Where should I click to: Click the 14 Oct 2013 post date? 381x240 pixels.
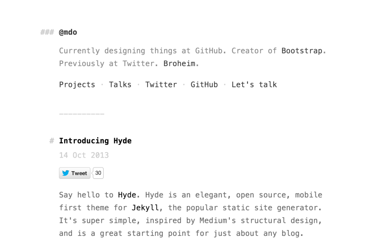[84, 155]
